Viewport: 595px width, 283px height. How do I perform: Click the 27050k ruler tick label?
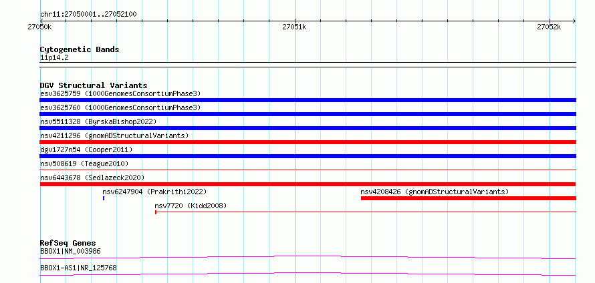click(x=39, y=27)
